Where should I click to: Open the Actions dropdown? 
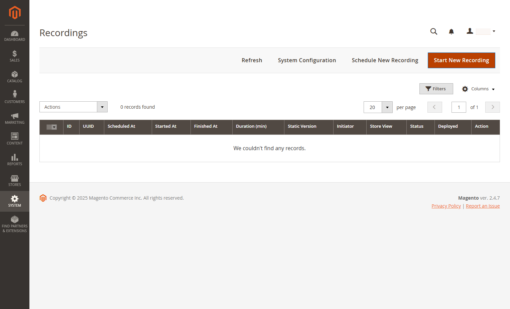(x=74, y=107)
